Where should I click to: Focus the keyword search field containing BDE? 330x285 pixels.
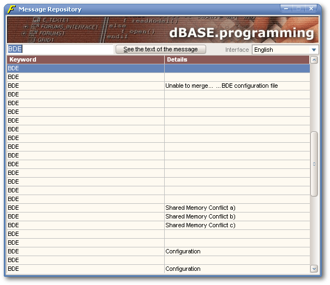point(60,49)
